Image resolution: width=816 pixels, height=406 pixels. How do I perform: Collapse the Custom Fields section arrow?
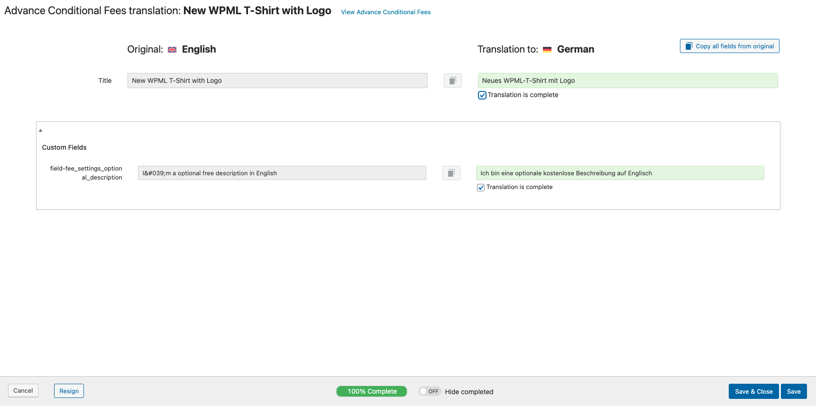(x=41, y=130)
